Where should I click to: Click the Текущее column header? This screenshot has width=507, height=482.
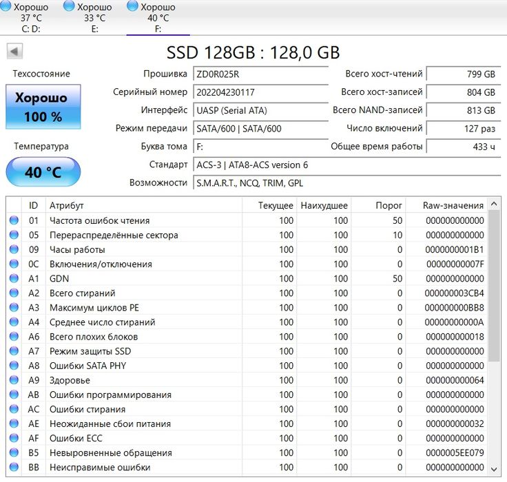coord(269,205)
